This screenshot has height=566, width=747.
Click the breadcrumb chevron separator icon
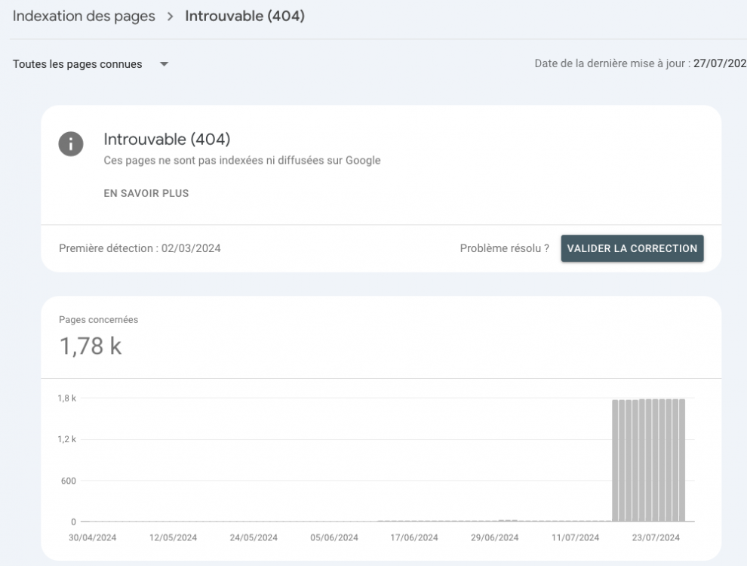[x=170, y=16]
